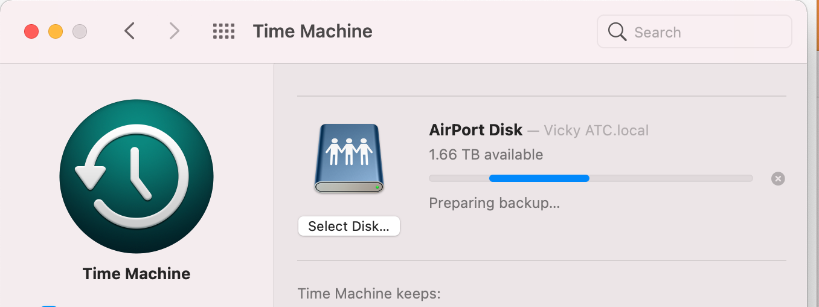Click the AirPort Disk drive icon
This screenshot has width=819, height=307.
click(x=349, y=158)
